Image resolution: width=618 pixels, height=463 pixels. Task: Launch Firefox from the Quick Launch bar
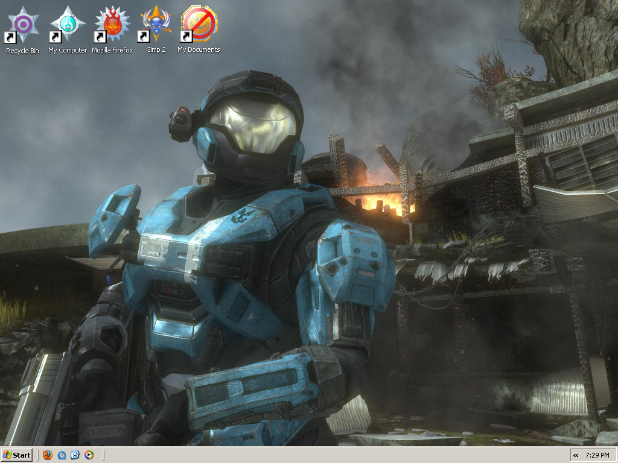click(x=47, y=455)
